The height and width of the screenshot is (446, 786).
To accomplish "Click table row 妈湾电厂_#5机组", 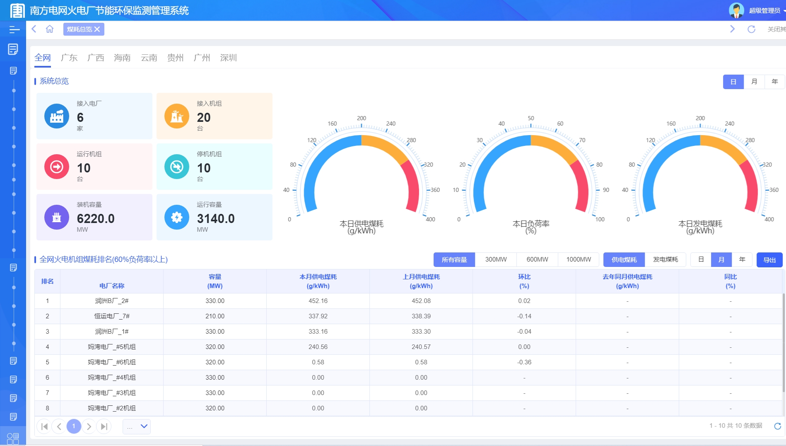I will (408, 347).
